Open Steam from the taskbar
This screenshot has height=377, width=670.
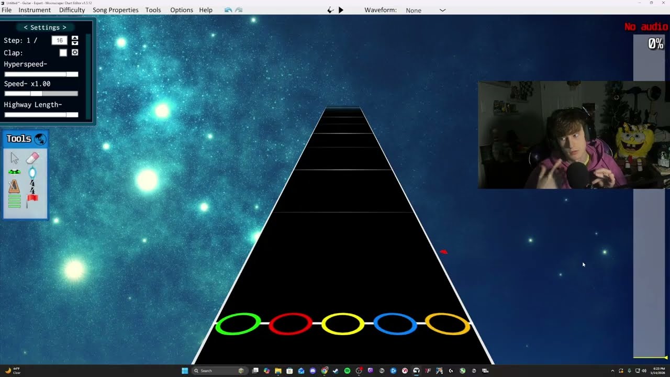pos(336,371)
